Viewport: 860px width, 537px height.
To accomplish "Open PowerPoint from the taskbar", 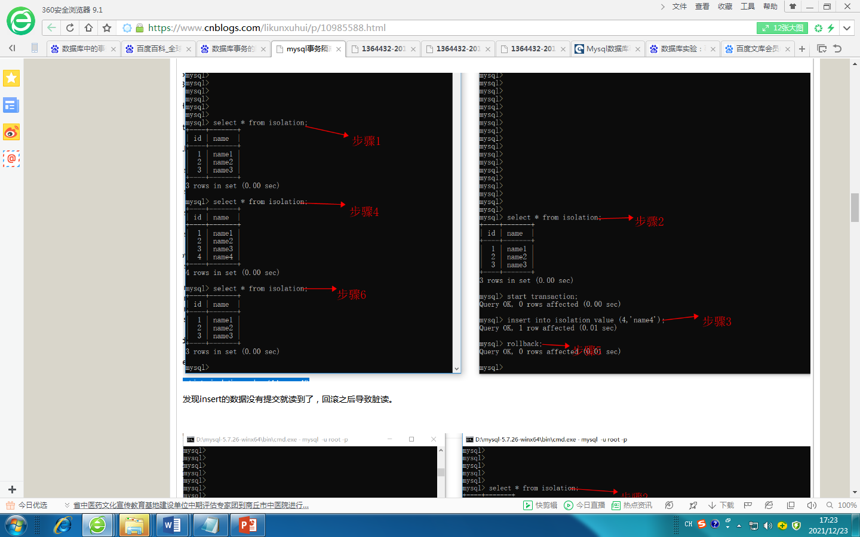I will pos(247,526).
